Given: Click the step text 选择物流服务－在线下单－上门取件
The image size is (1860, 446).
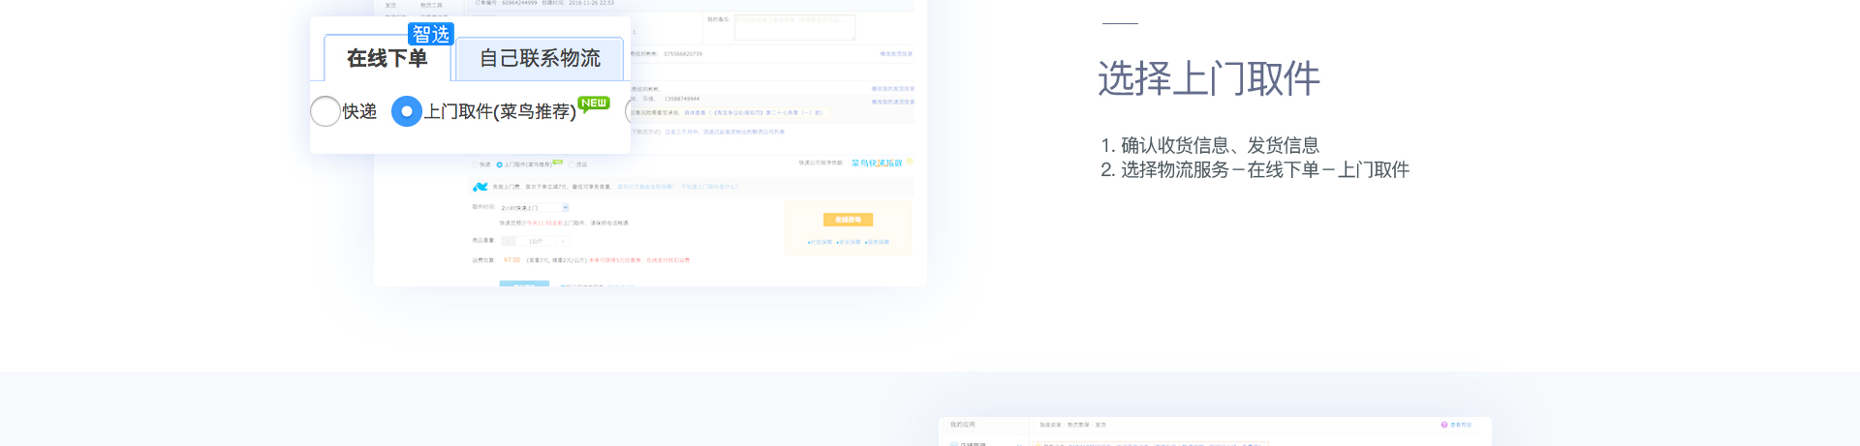Looking at the screenshot, I should click(x=1265, y=169).
